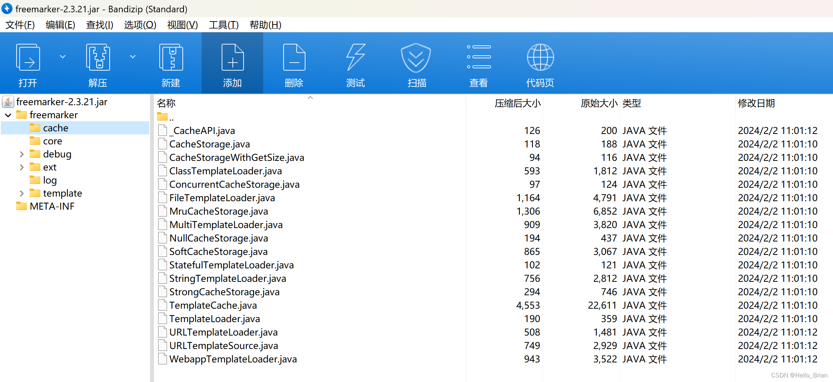Open the 帮助(H) menu

pos(265,25)
